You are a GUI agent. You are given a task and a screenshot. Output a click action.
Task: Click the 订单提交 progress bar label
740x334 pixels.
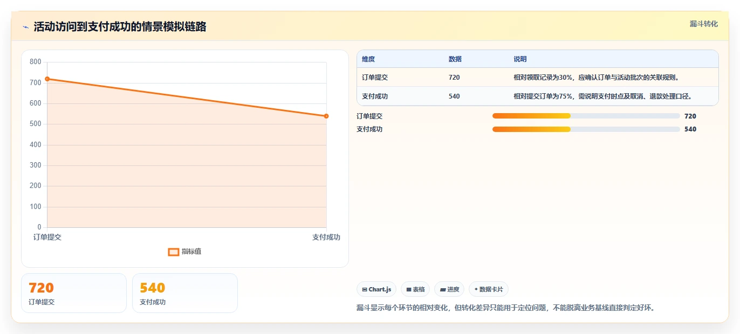[369, 116]
